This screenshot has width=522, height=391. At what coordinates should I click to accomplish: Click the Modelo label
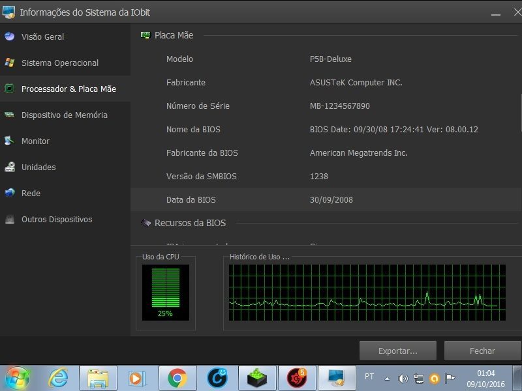tap(179, 59)
